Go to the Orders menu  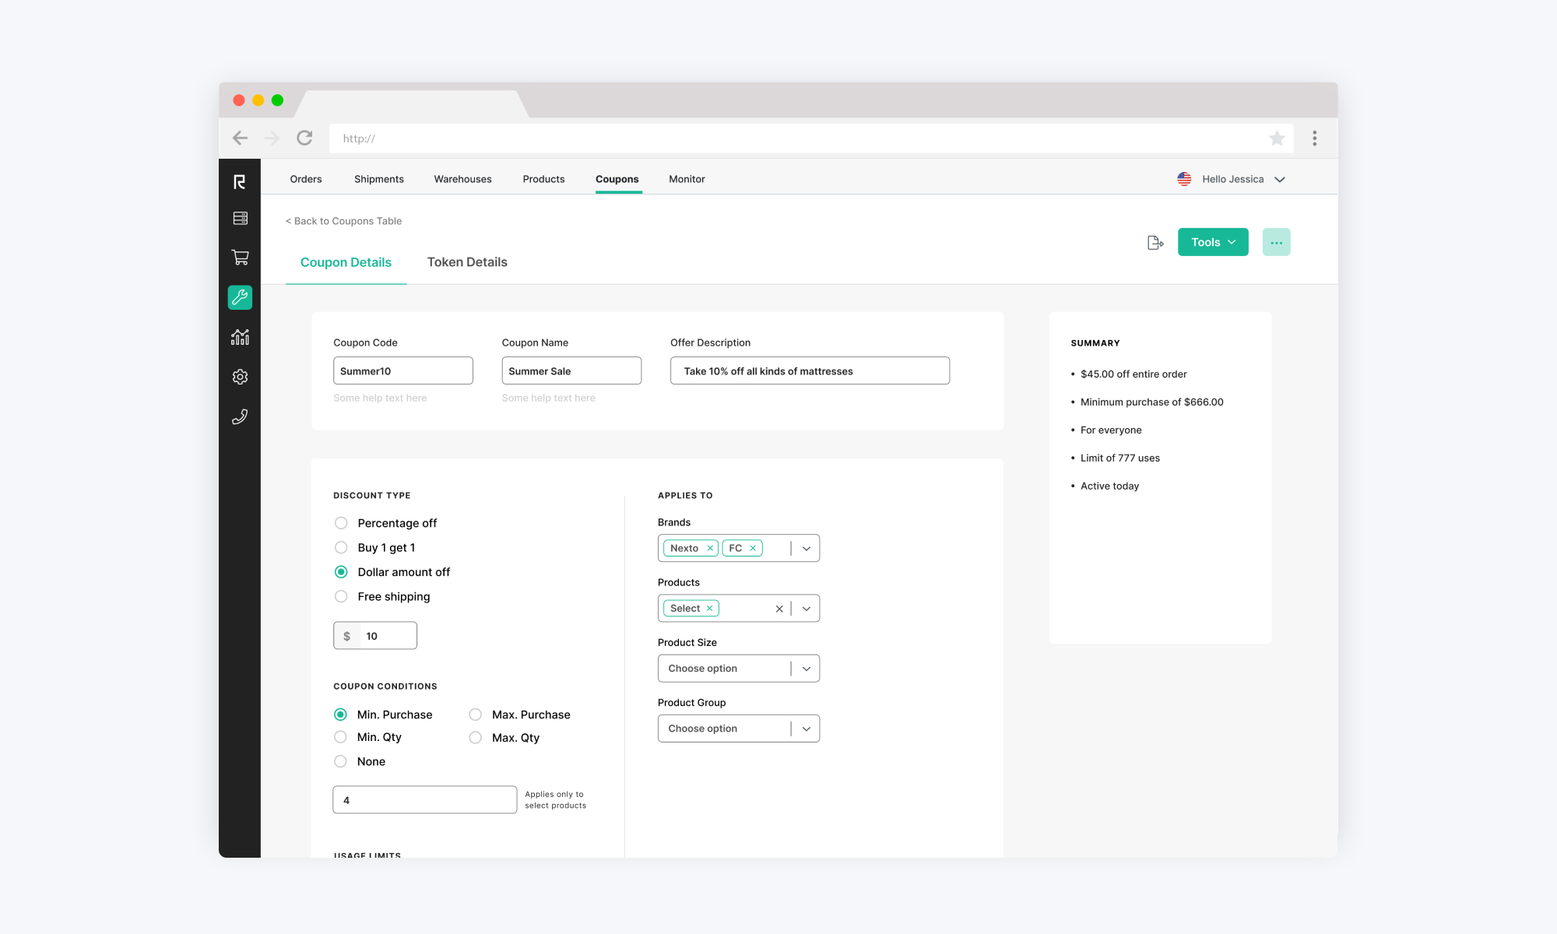pos(306,179)
